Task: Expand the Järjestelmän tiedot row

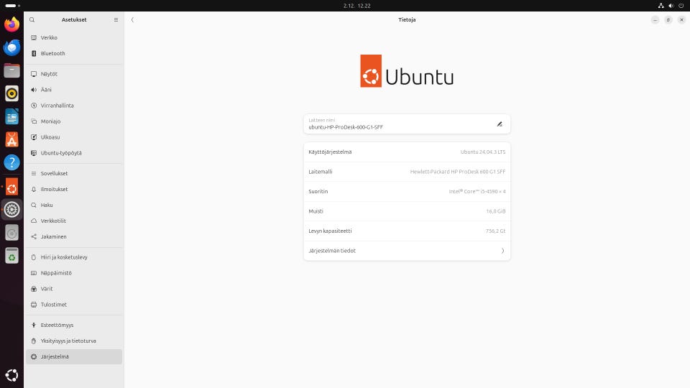Action: pyautogui.click(x=407, y=251)
